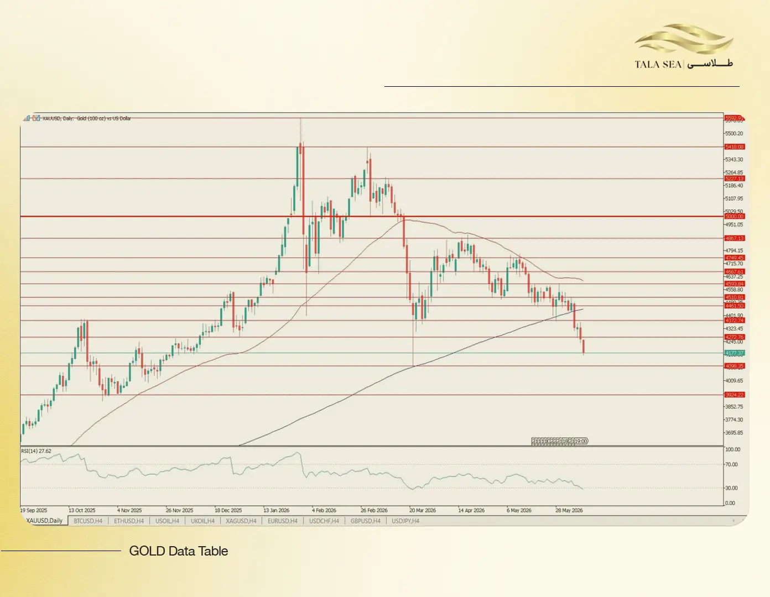Viewport: 770px width, 597px height.
Task: Click the green 4177.37 current price label
Action: tap(735, 353)
